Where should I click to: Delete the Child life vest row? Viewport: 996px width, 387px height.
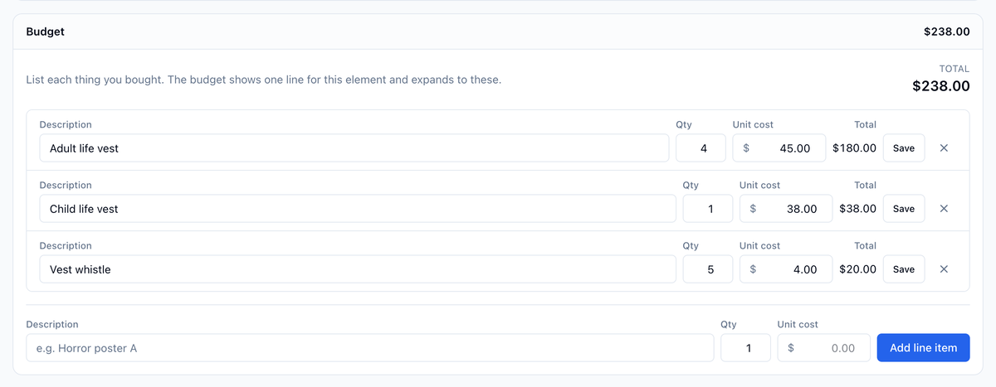click(944, 209)
